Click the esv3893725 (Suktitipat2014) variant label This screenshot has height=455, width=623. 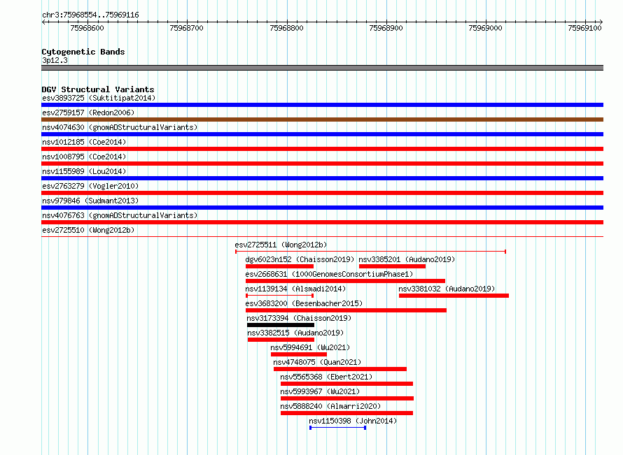(x=99, y=98)
